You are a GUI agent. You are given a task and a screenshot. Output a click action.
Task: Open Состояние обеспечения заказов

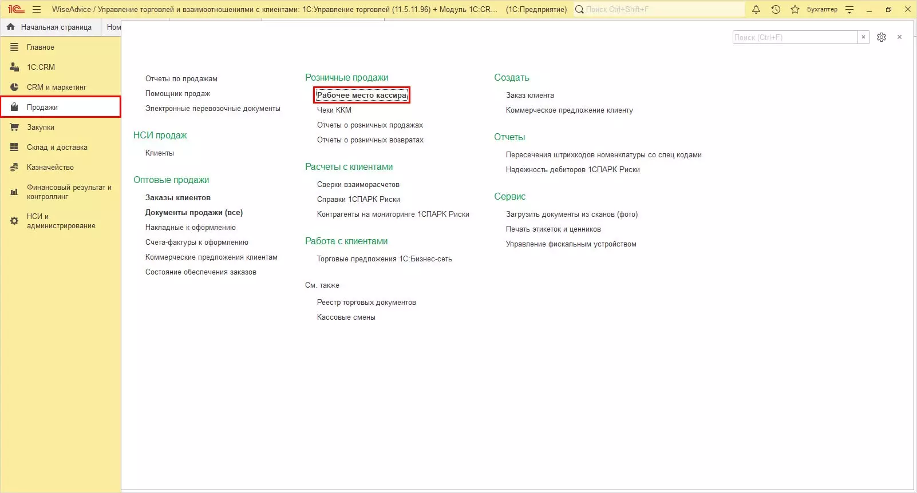coord(201,272)
